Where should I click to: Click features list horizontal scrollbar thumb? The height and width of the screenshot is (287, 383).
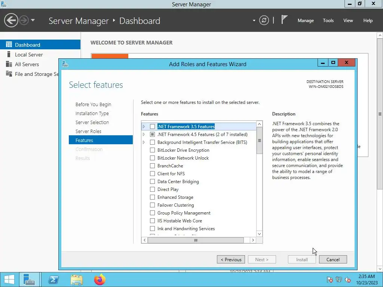196,240
